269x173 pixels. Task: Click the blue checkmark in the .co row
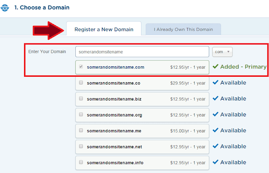click(216, 82)
